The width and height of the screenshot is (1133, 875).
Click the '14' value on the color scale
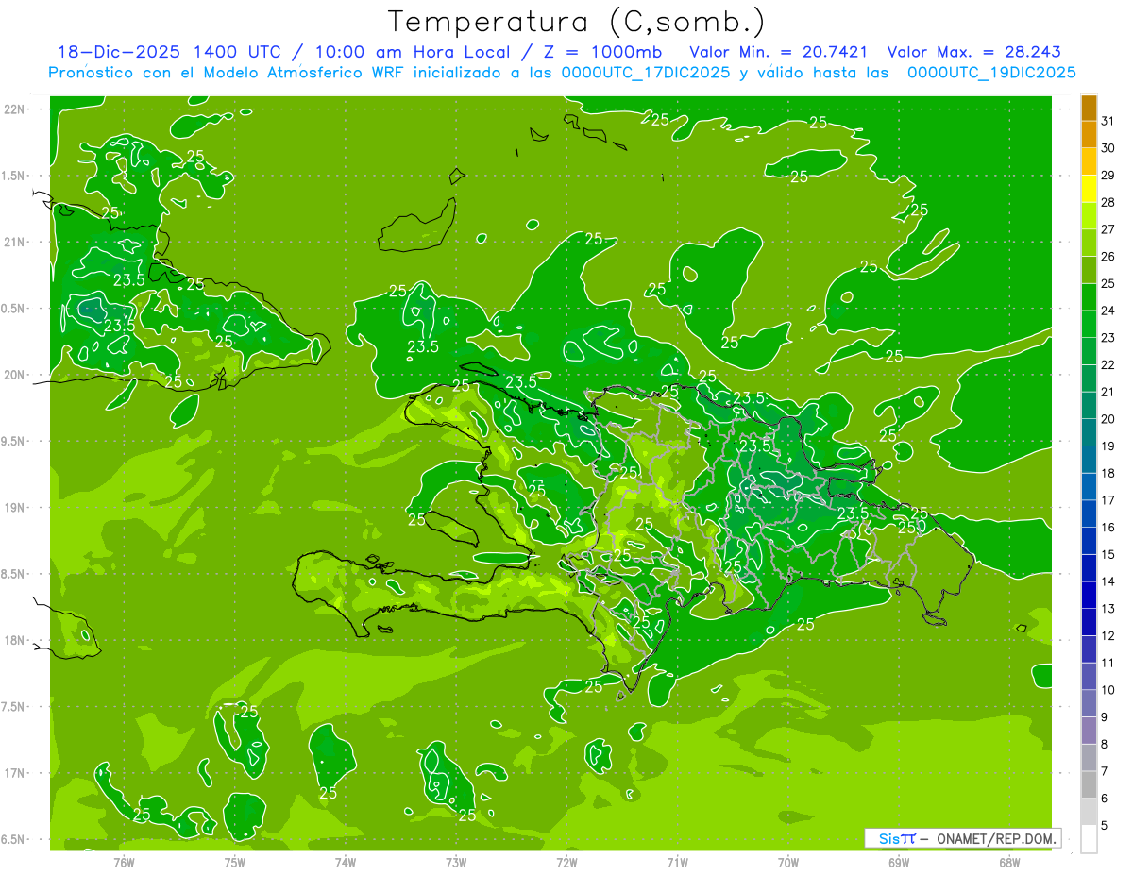pyautogui.click(x=1108, y=581)
